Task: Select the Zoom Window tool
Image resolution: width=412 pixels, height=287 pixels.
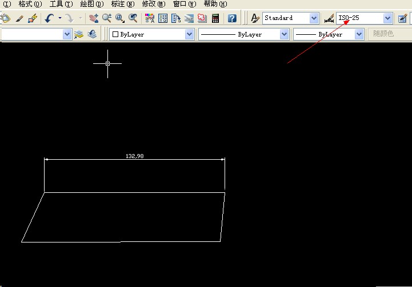Action: 120,18
